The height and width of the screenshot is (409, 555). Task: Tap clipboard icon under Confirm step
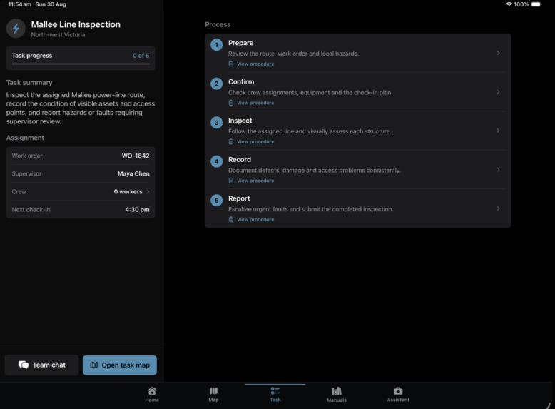coord(231,103)
